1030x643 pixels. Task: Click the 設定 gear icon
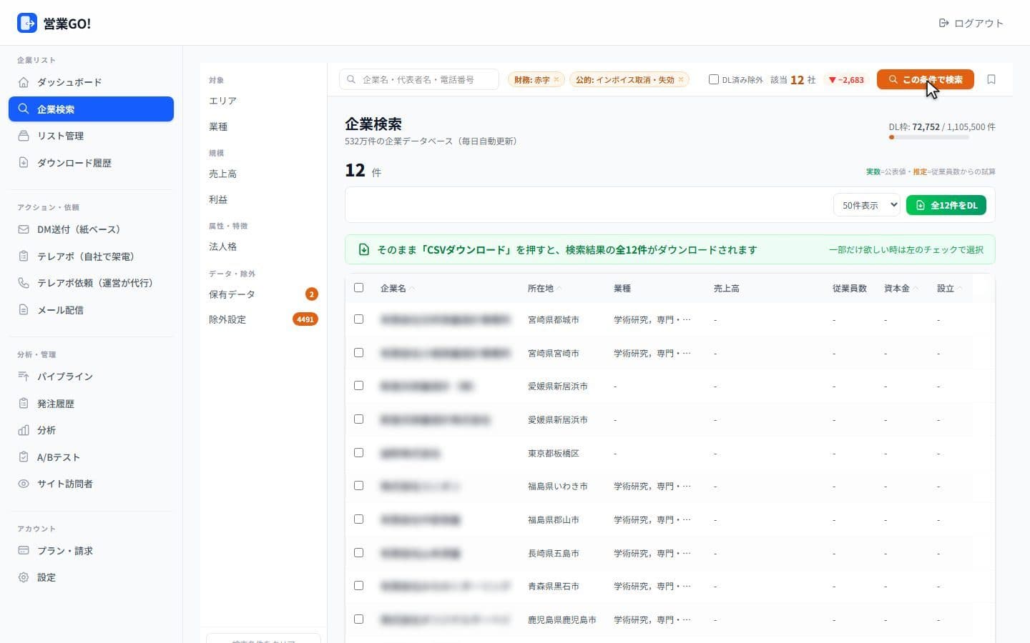[x=24, y=577]
